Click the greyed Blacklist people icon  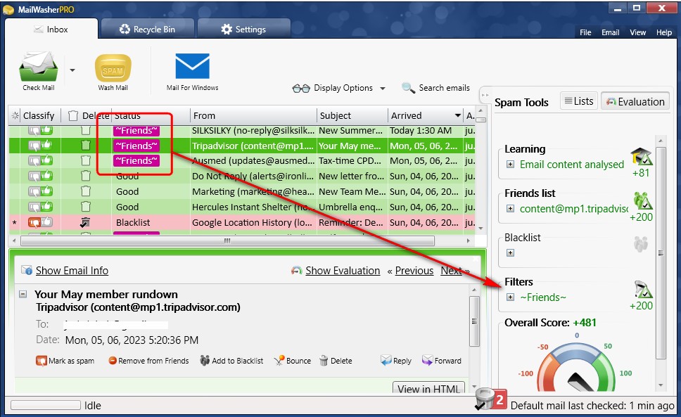pos(641,244)
